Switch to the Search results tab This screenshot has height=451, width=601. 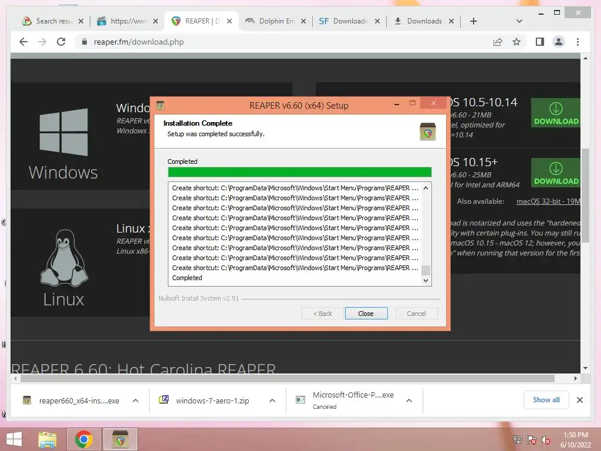(x=53, y=21)
